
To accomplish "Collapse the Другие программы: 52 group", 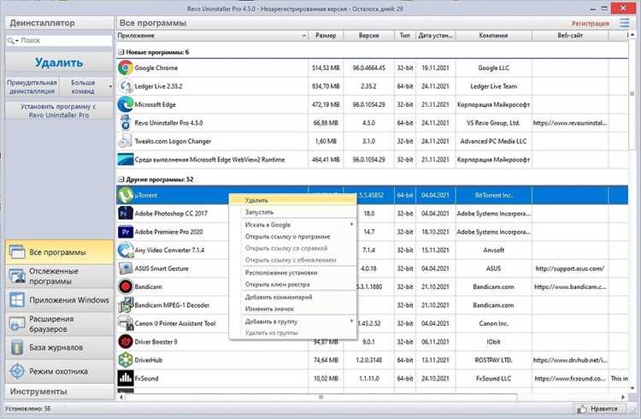I will [121, 180].
